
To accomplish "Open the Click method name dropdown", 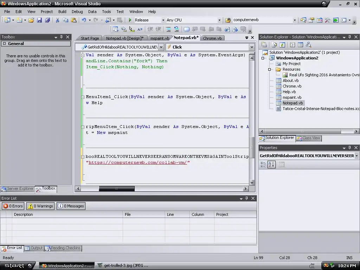I will (252, 47).
